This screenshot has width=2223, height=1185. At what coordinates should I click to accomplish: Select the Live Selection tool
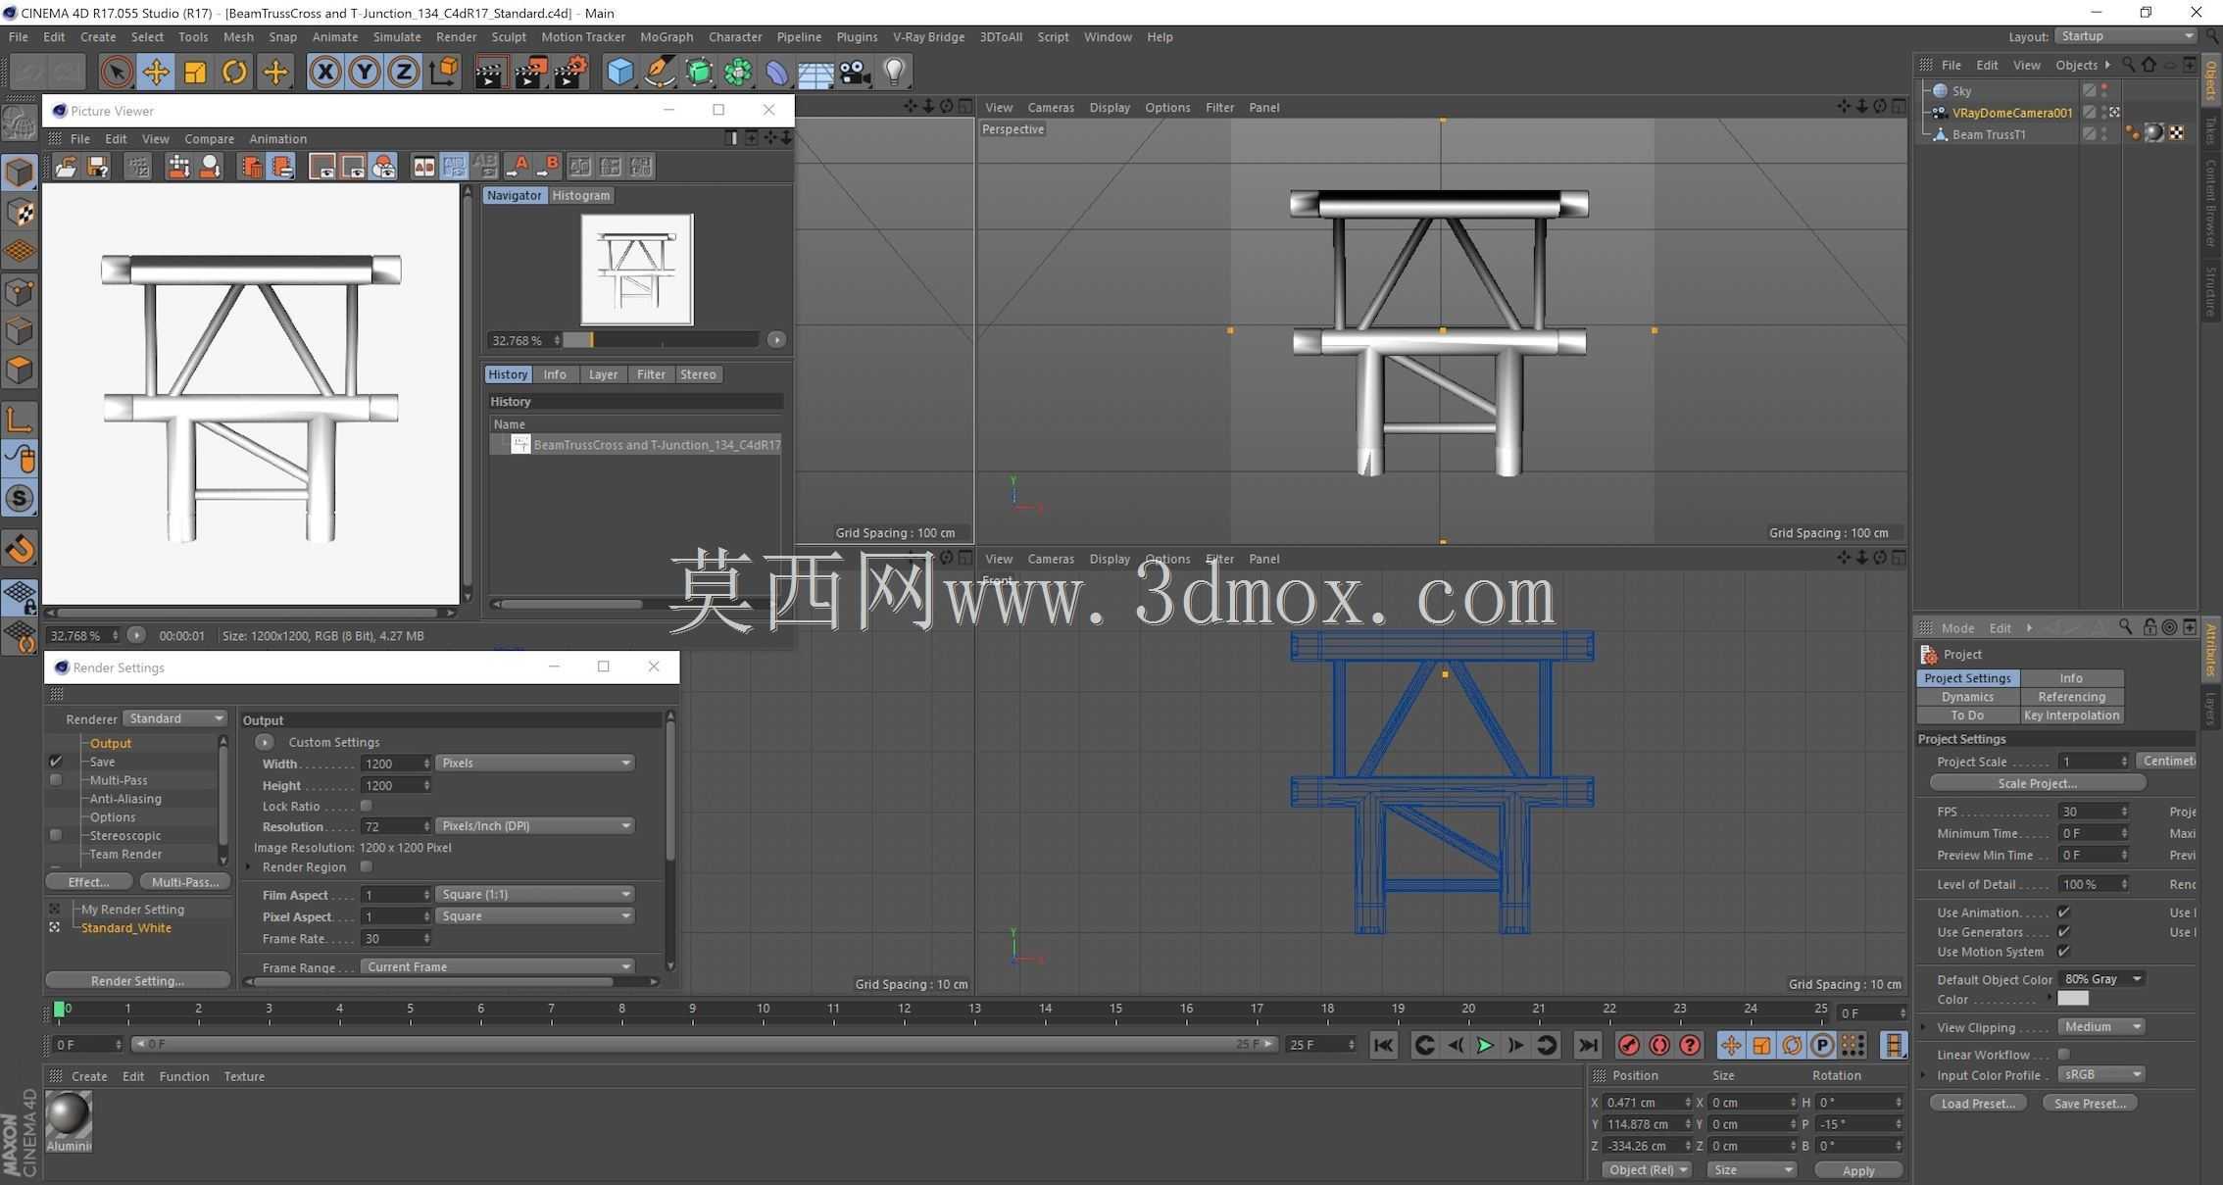[x=116, y=72]
